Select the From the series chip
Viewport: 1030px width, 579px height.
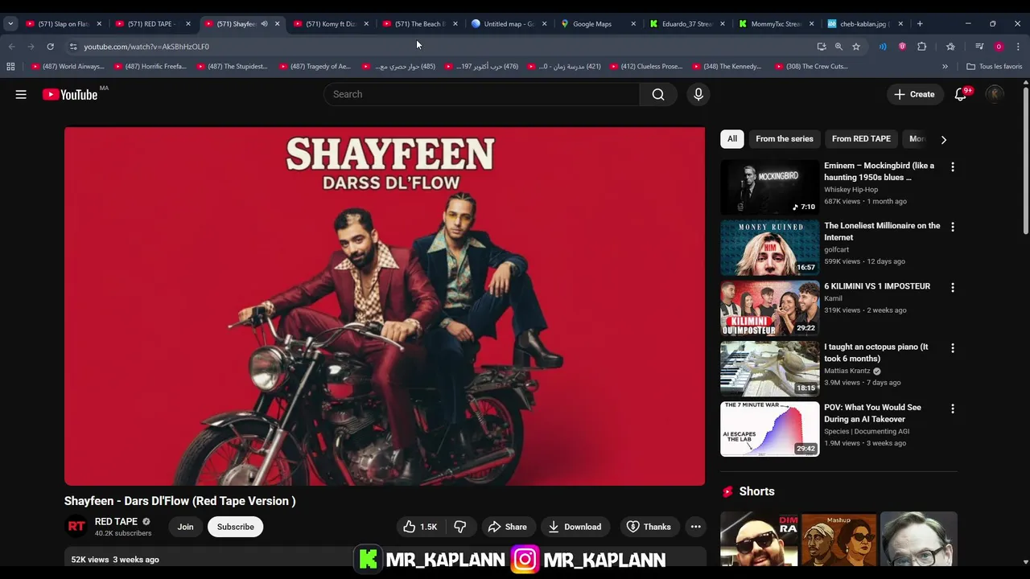click(x=785, y=139)
